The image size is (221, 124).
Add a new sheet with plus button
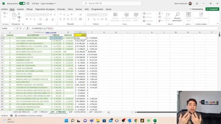click(108, 112)
